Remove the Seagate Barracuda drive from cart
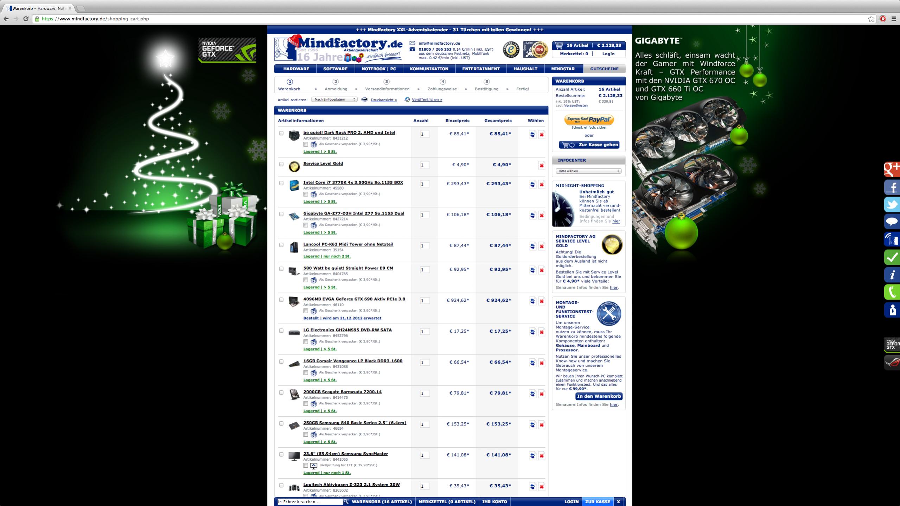Screen dimensions: 900x506 click(542, 394)
